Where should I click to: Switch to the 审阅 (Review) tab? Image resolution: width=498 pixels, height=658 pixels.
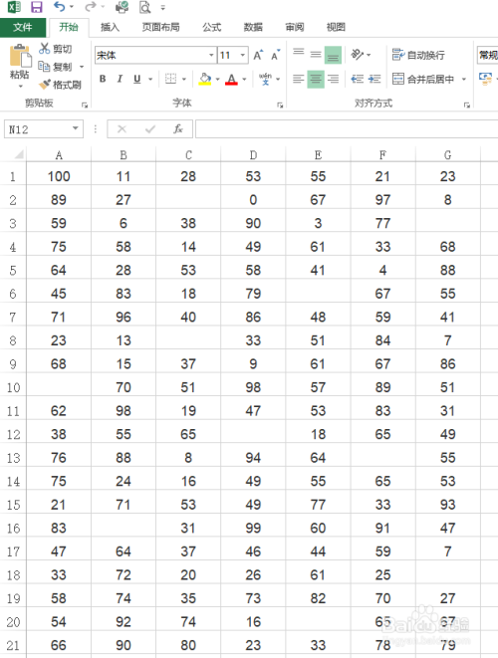click(295, 27)
